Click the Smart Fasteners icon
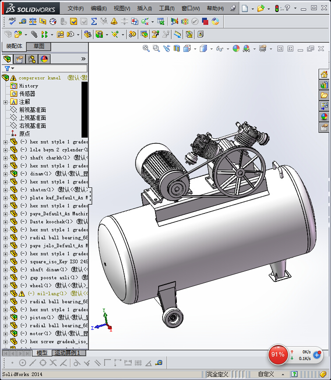Screen dimensions: 331x380 click(x=60, y=35)
